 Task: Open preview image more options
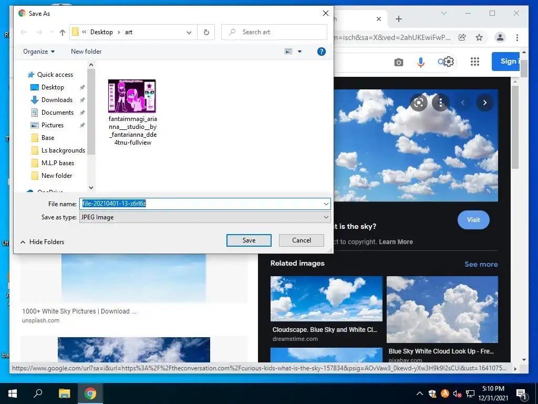pyautogui.click(x=441, y=103)
